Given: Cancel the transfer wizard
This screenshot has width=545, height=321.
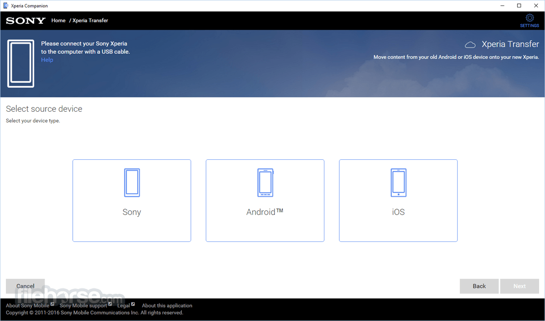Looking at the screenshot, I should coord(25,286).
